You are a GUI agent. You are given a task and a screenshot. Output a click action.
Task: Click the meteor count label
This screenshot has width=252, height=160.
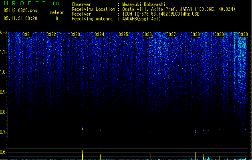coord(57,12)
